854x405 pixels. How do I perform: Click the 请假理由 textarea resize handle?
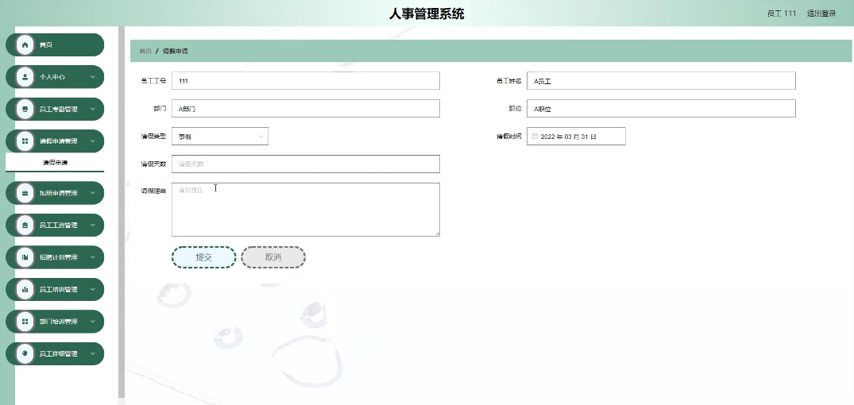click(438, 233)
